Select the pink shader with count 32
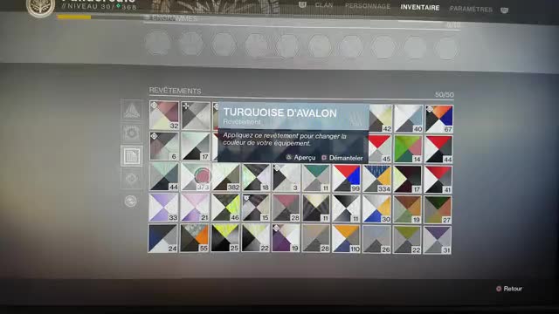 (164, 115)
